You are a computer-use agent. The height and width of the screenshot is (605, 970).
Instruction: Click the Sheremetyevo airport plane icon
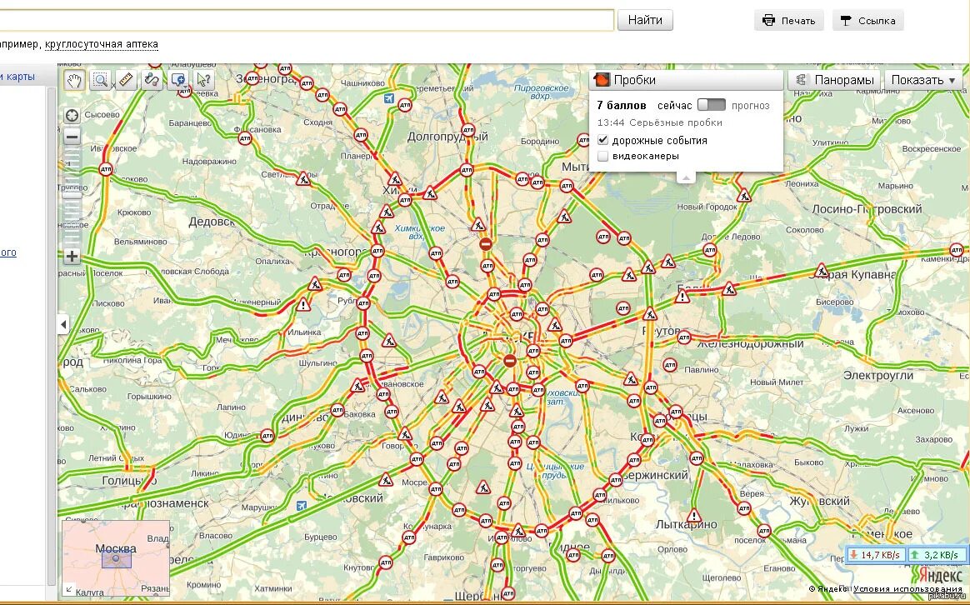(x=388, y=98)
